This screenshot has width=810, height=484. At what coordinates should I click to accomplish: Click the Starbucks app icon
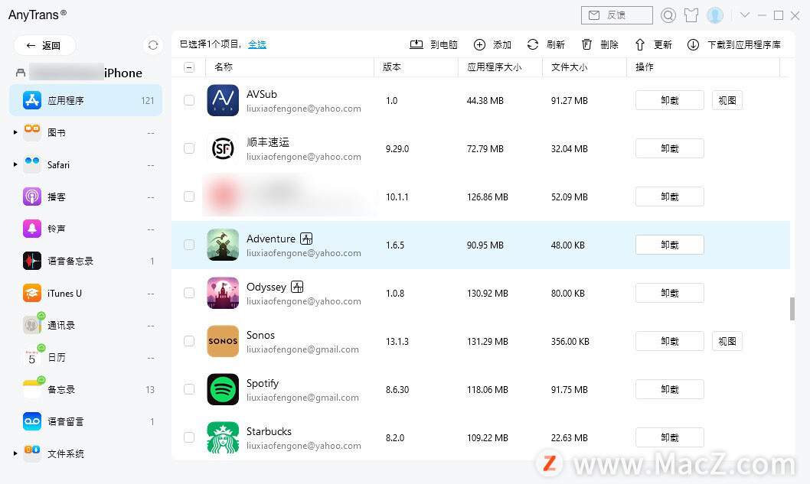(x=223, y=437)
